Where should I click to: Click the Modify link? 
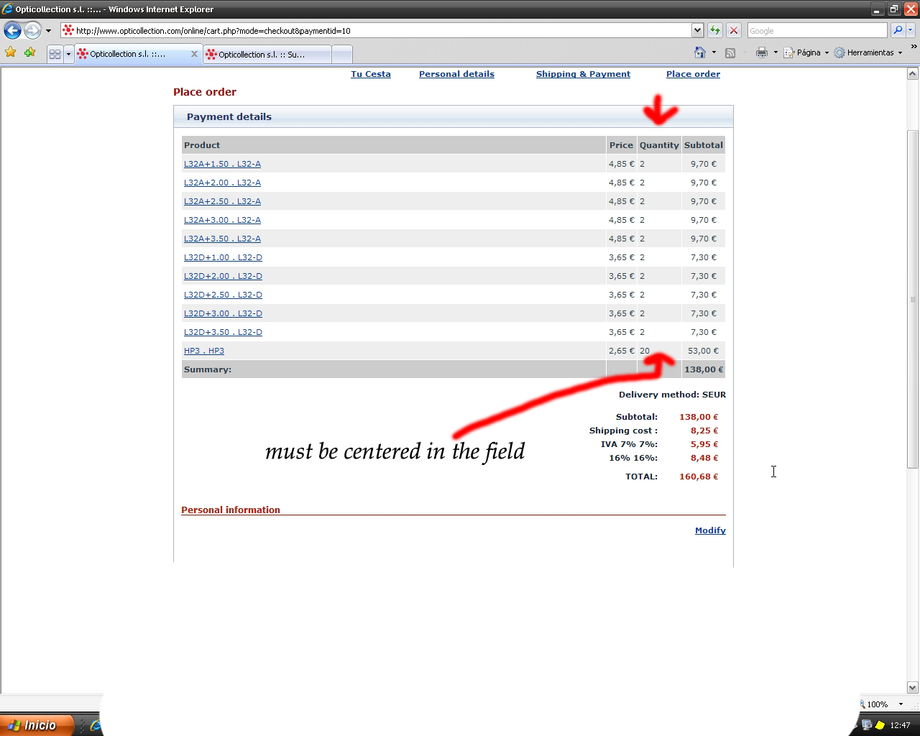[710, 530]
